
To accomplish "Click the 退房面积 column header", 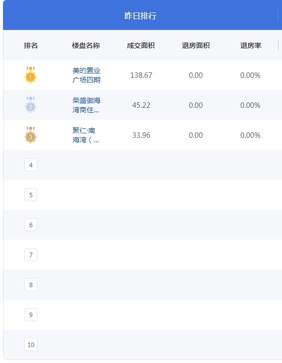I will click(196, 45).
